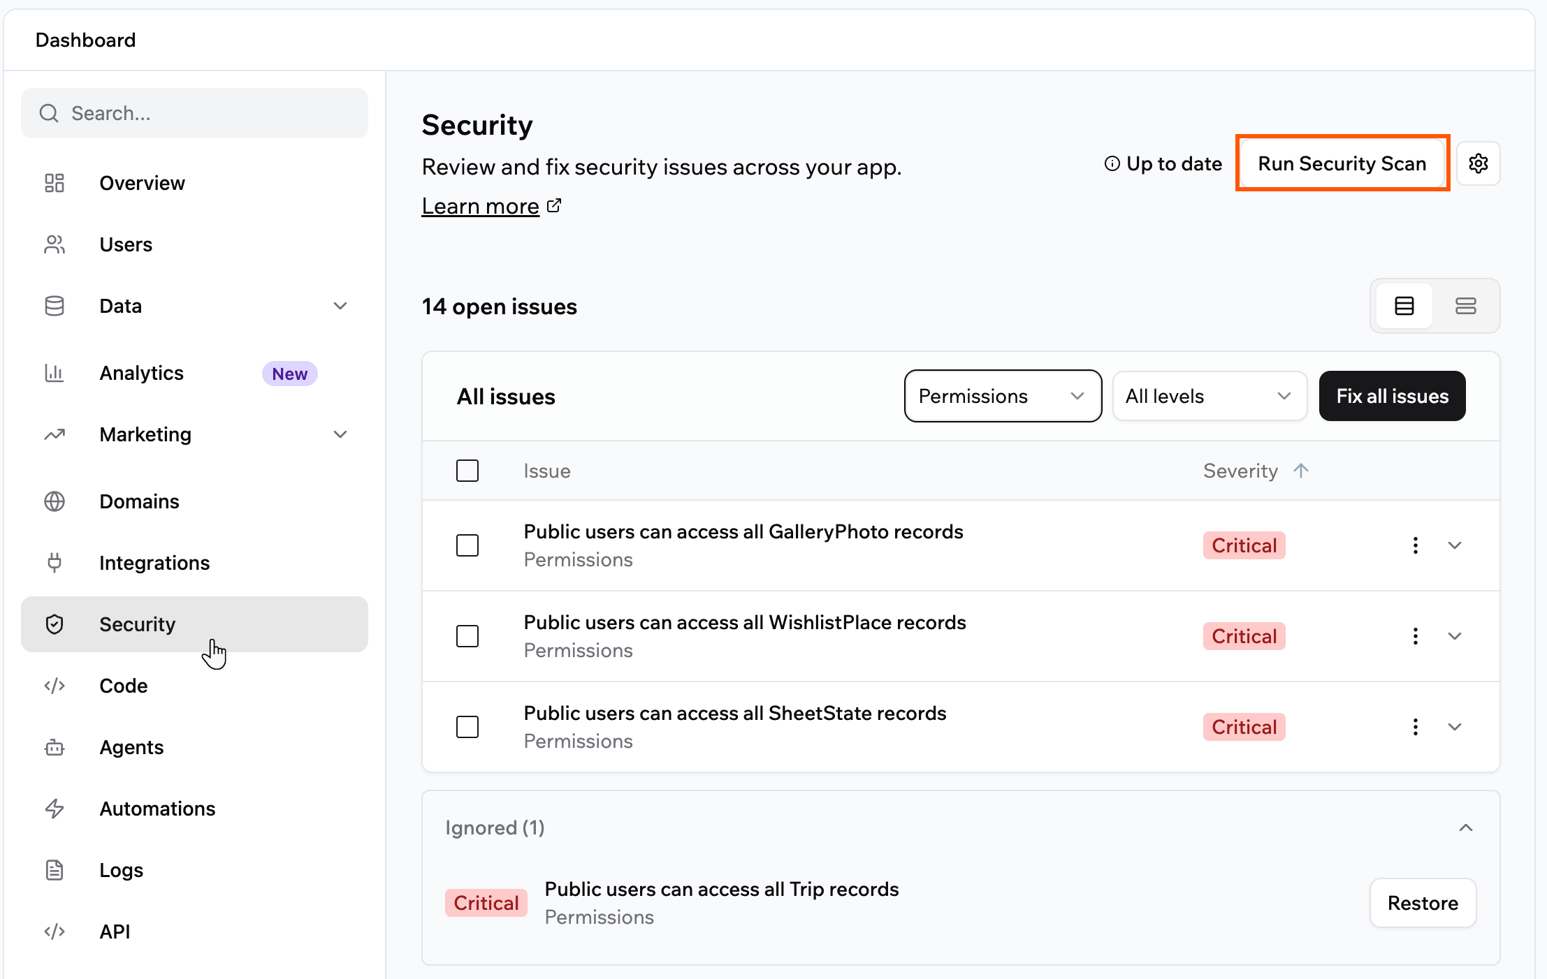Open the Analytics page
The width and height of the screenshot is (1547, 979).
(x=194, y=373)
